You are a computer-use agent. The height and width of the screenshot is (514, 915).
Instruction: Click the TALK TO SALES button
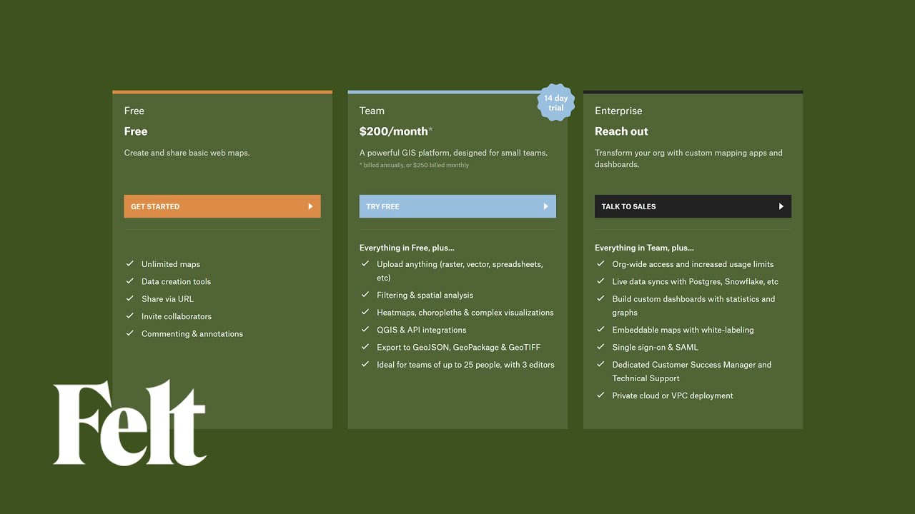pos(693,206)
